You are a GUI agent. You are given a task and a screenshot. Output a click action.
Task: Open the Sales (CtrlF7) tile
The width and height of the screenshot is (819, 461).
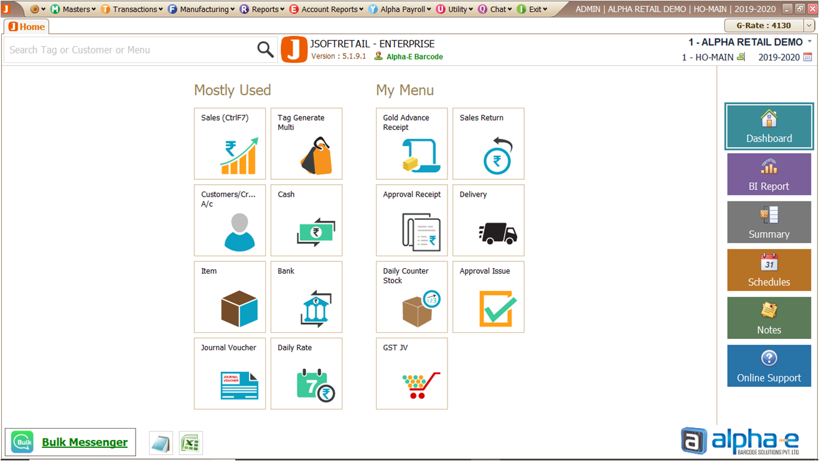pos(230,144)
